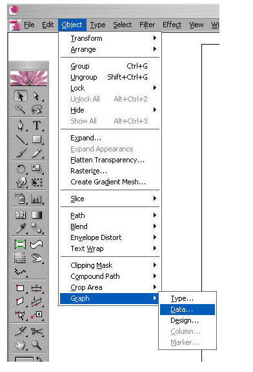Pick the Pen tool
The image size is (253, 372).
tap(21, 125)
